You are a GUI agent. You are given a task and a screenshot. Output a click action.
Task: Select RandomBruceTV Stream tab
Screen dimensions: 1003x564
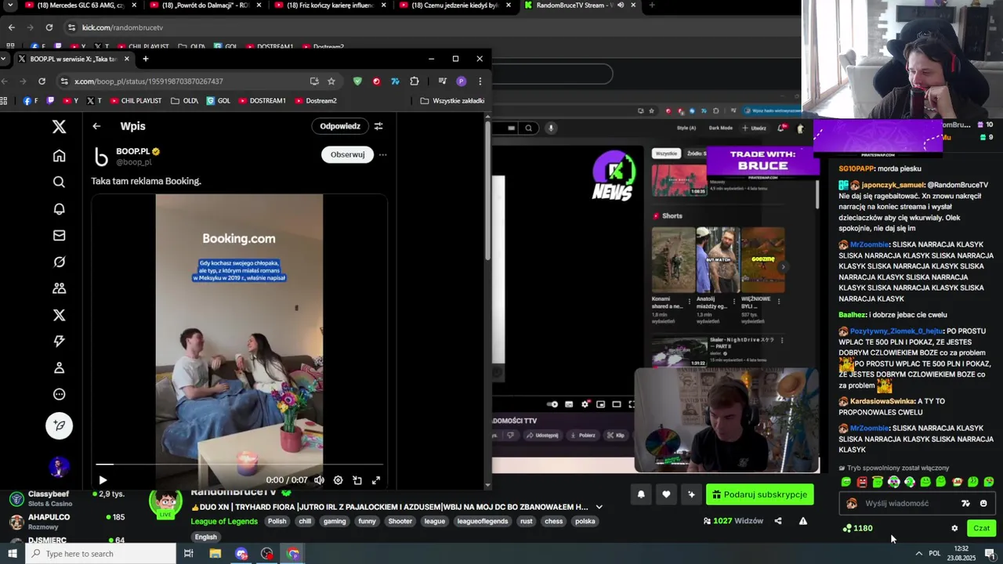tap(580, 5)
